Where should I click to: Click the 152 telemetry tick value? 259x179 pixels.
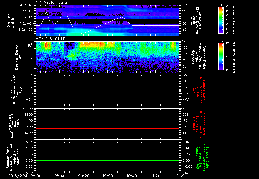click(x=185, y=121)
